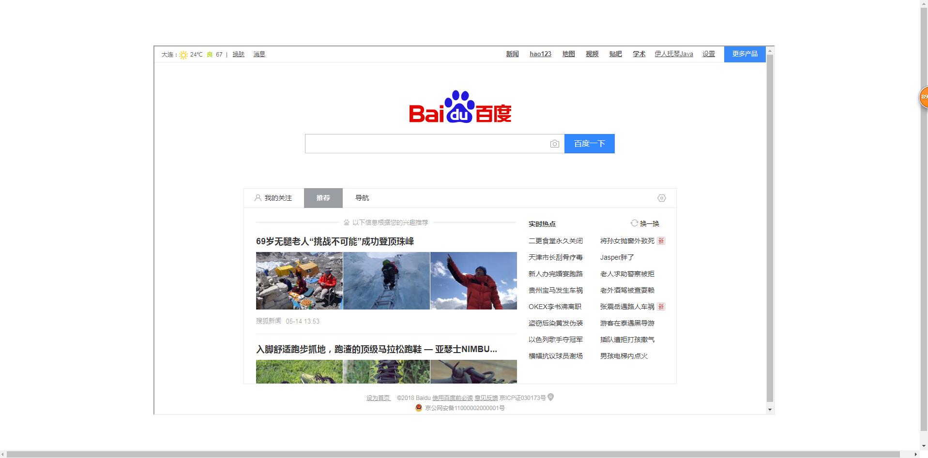Screen dimensions: 928x458
Task: Click the 京公网安备 shield badge icon
Action: pyautogui.click(x=418, y=408)
